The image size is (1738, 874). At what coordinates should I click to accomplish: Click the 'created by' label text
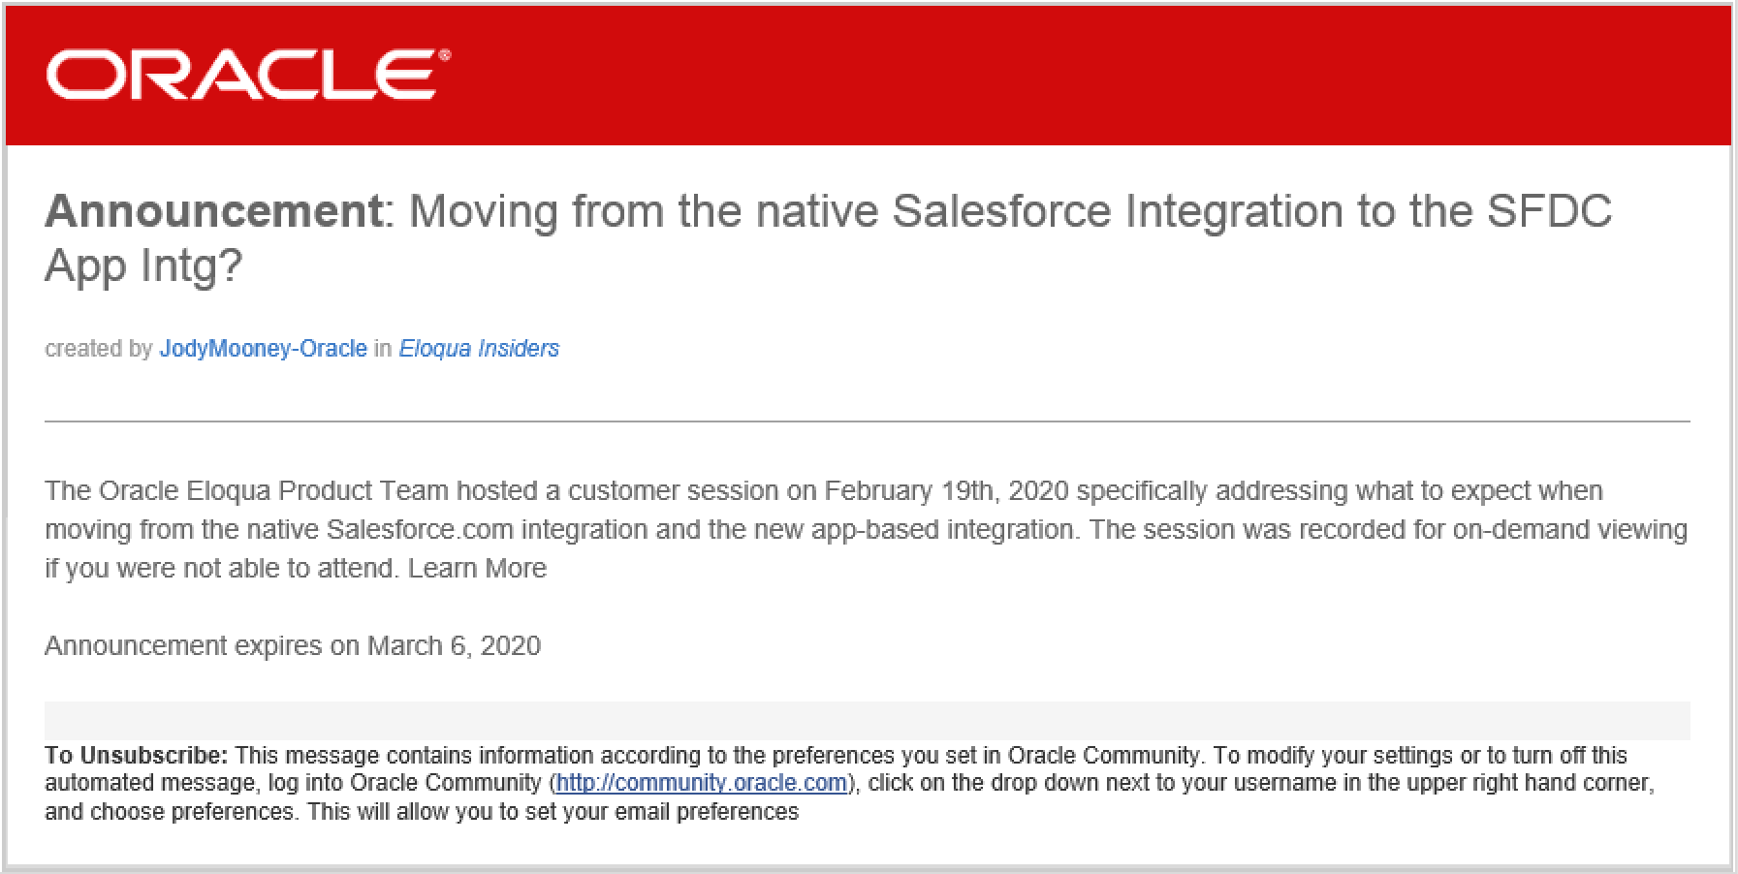click(x=99, y=349)
